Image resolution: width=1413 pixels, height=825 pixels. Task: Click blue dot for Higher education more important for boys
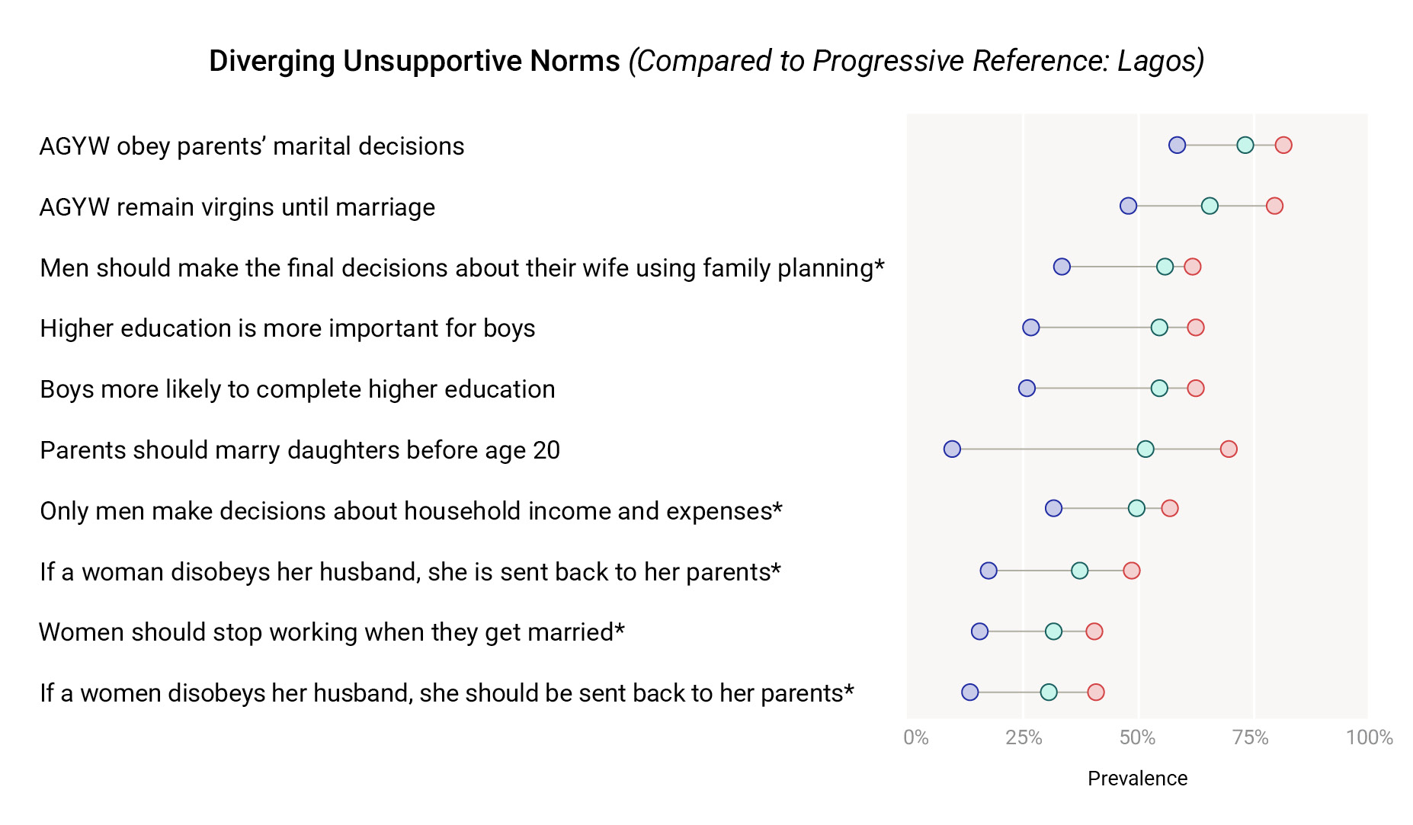(1030, 328)
